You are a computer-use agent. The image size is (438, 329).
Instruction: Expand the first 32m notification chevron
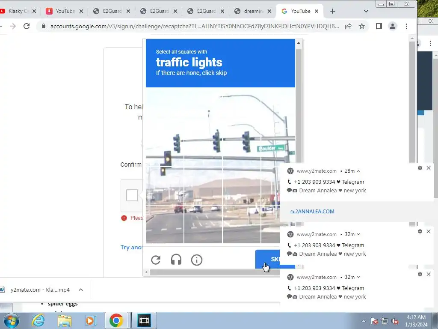(x=358, y=234)
